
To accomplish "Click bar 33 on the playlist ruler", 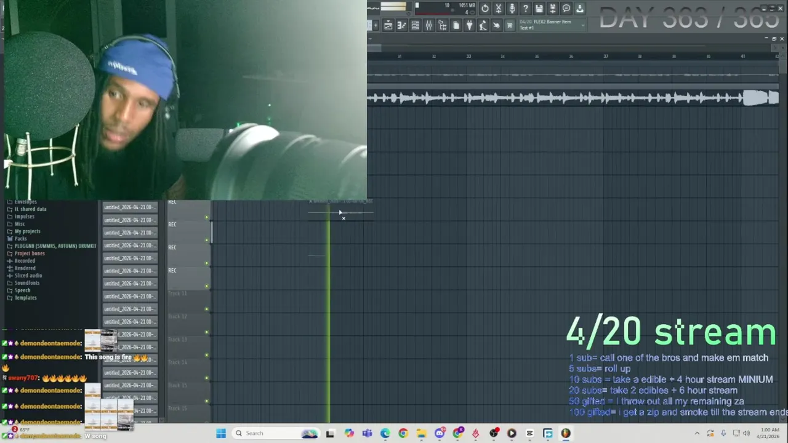I will point(468,57).
